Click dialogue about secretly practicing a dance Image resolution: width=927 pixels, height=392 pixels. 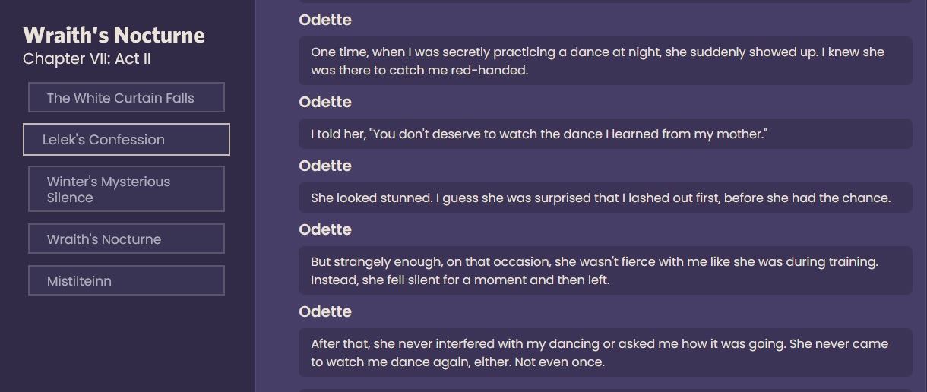pos(606,61)
